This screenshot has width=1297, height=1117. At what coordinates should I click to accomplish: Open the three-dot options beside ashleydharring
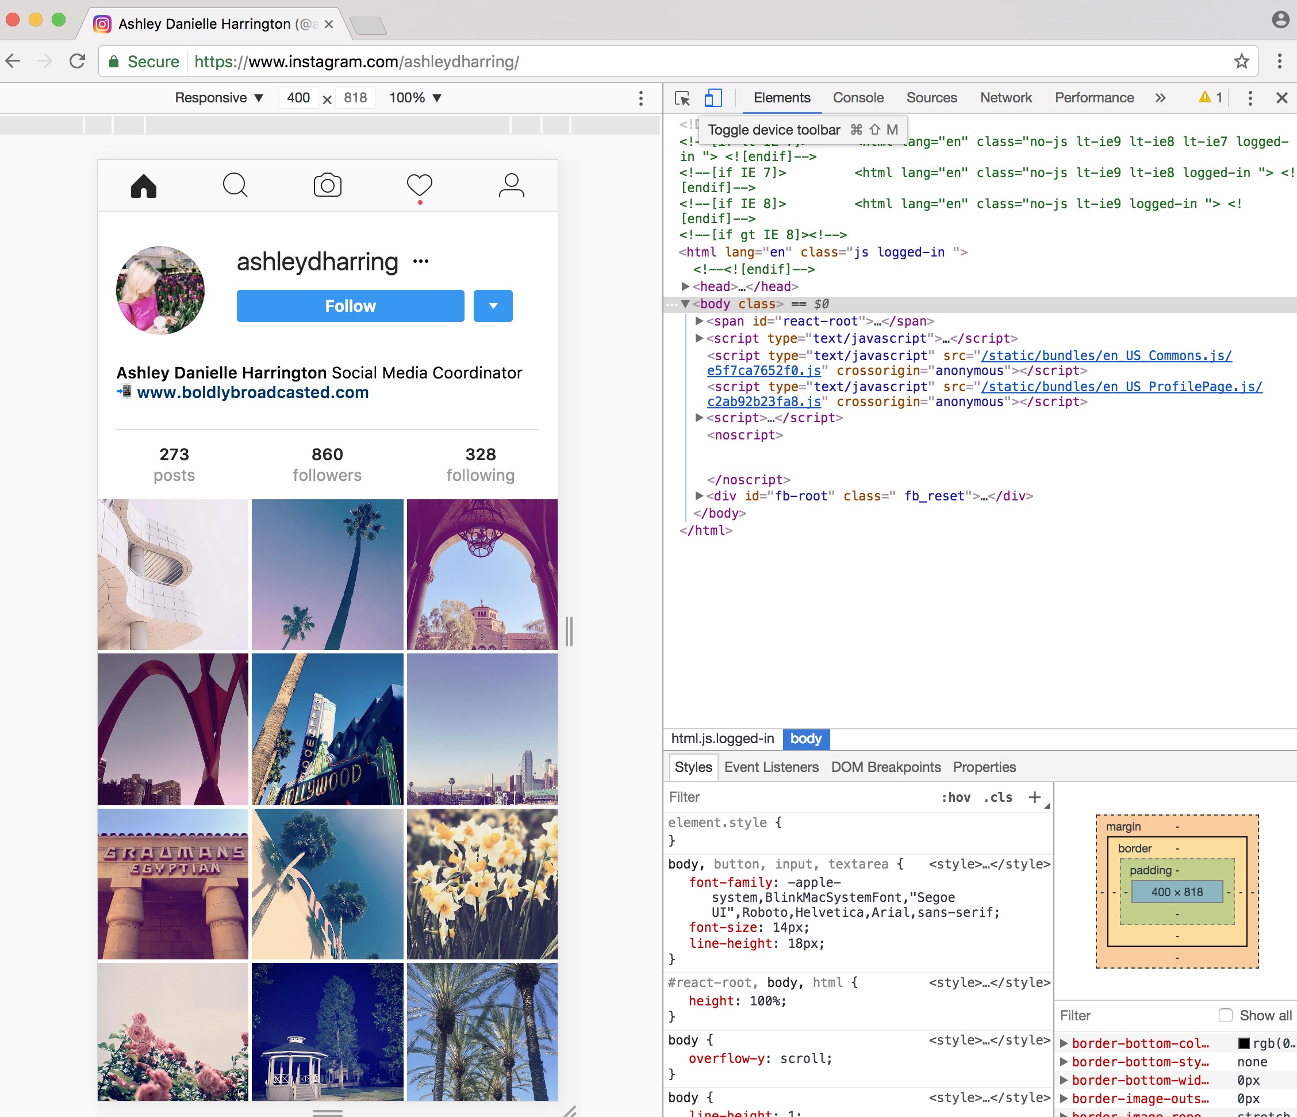click(421, 262)
